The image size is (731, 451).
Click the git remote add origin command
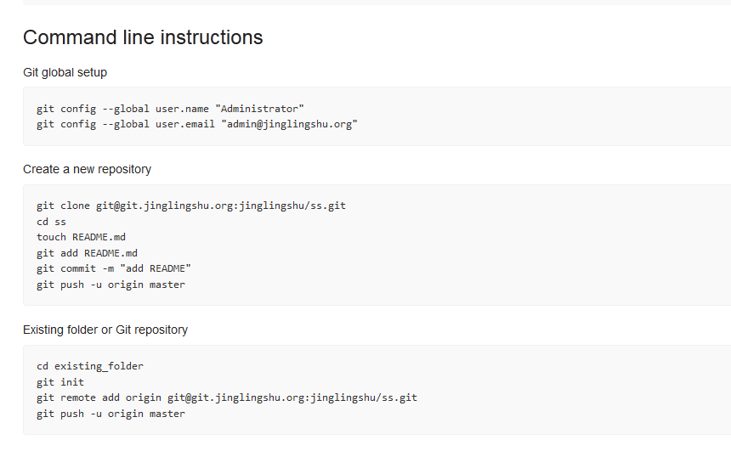[227, 397]
